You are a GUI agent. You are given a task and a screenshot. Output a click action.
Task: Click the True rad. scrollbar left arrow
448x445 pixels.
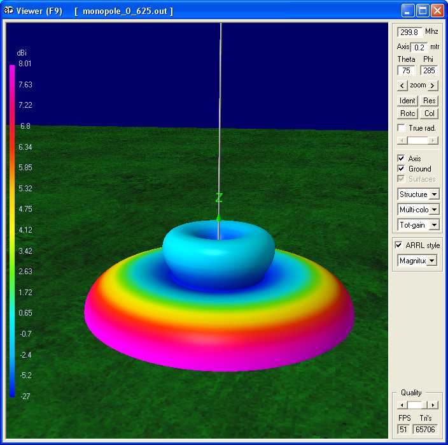[x=401, y=140]
